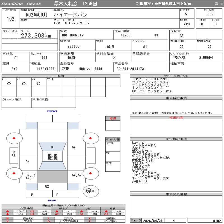Click the red C2 corrosion legend symbol
Viewport: 224px width, 224px height.
[x=106, y=214]
